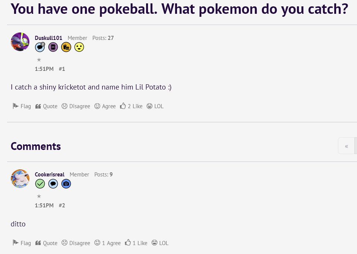Image resolution: width=357 pixels, height=254 pixels.
Task: Click Cookerisreal's green checkmark badge
Action: click(x=40, y=184)
